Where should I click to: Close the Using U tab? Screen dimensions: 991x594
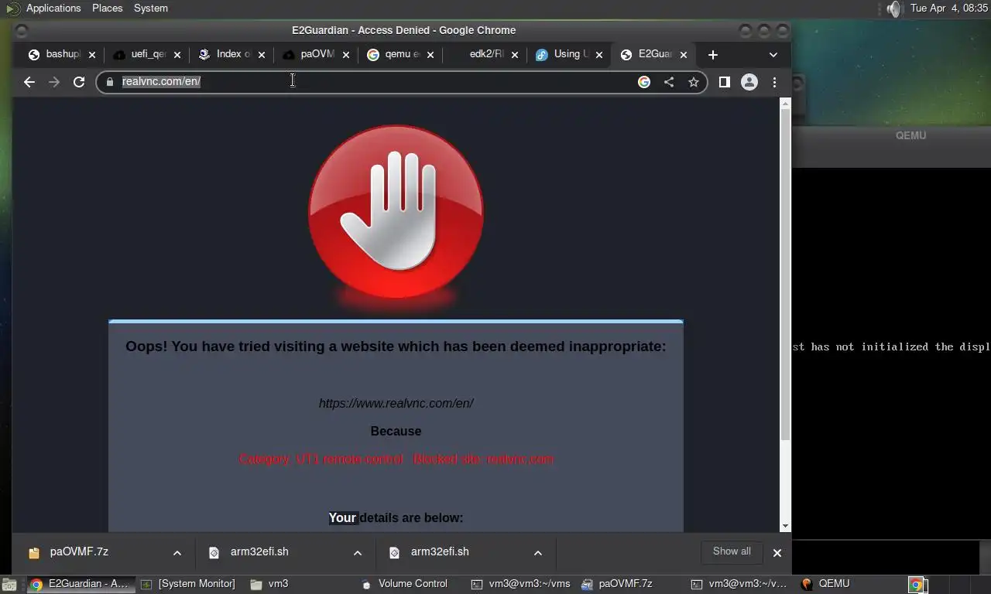599,55
